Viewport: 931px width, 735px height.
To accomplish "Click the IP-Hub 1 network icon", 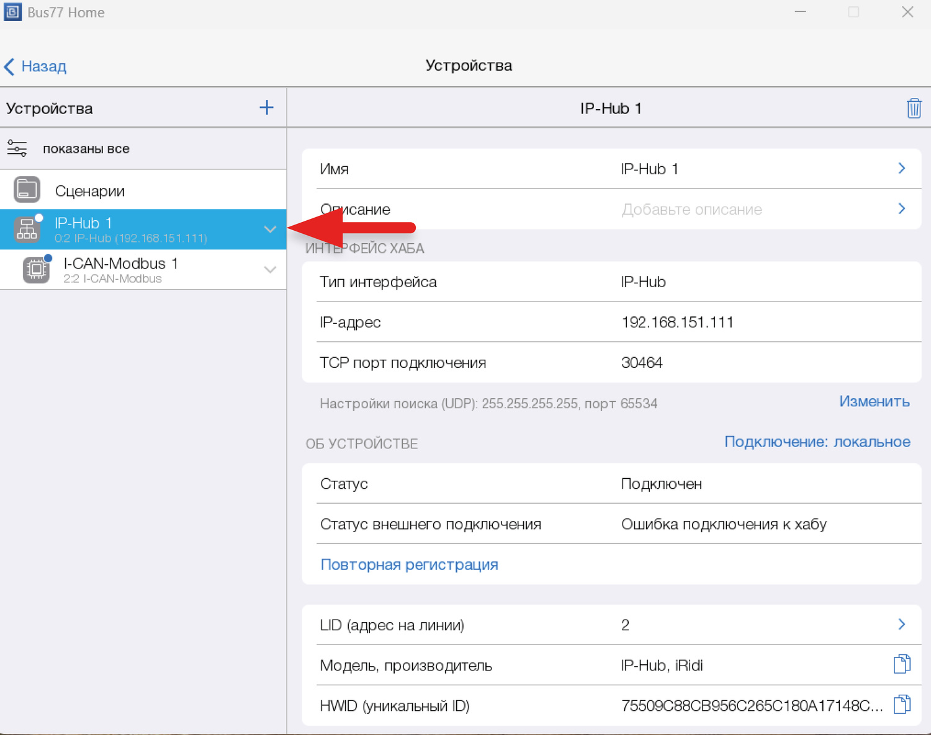I will [27, 229].
